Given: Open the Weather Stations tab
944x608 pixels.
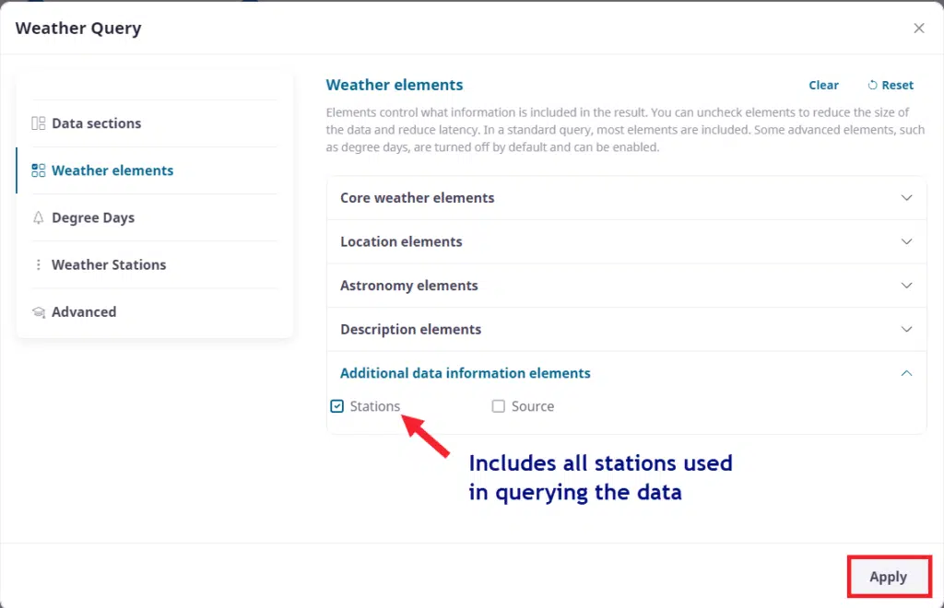Looking at the screenshot, I should click(x=109, y=265).
